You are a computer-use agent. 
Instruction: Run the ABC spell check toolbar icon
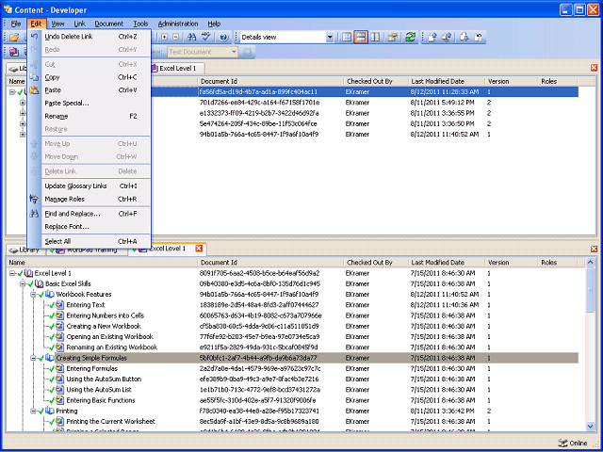coord(206,37)
